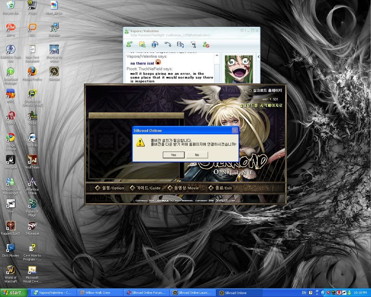Click the 실크로드를 시작페이지로 link
The image size is (371, 297).
tap(261, 106)
